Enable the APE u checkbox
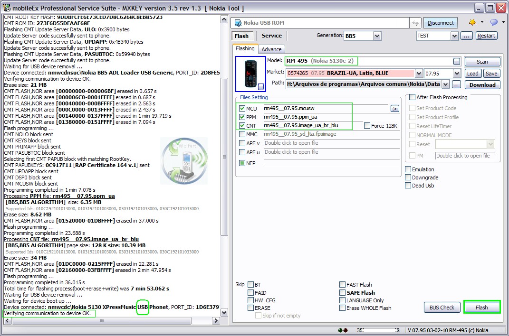This screenshot has height=336, width=509. [242, 152]
